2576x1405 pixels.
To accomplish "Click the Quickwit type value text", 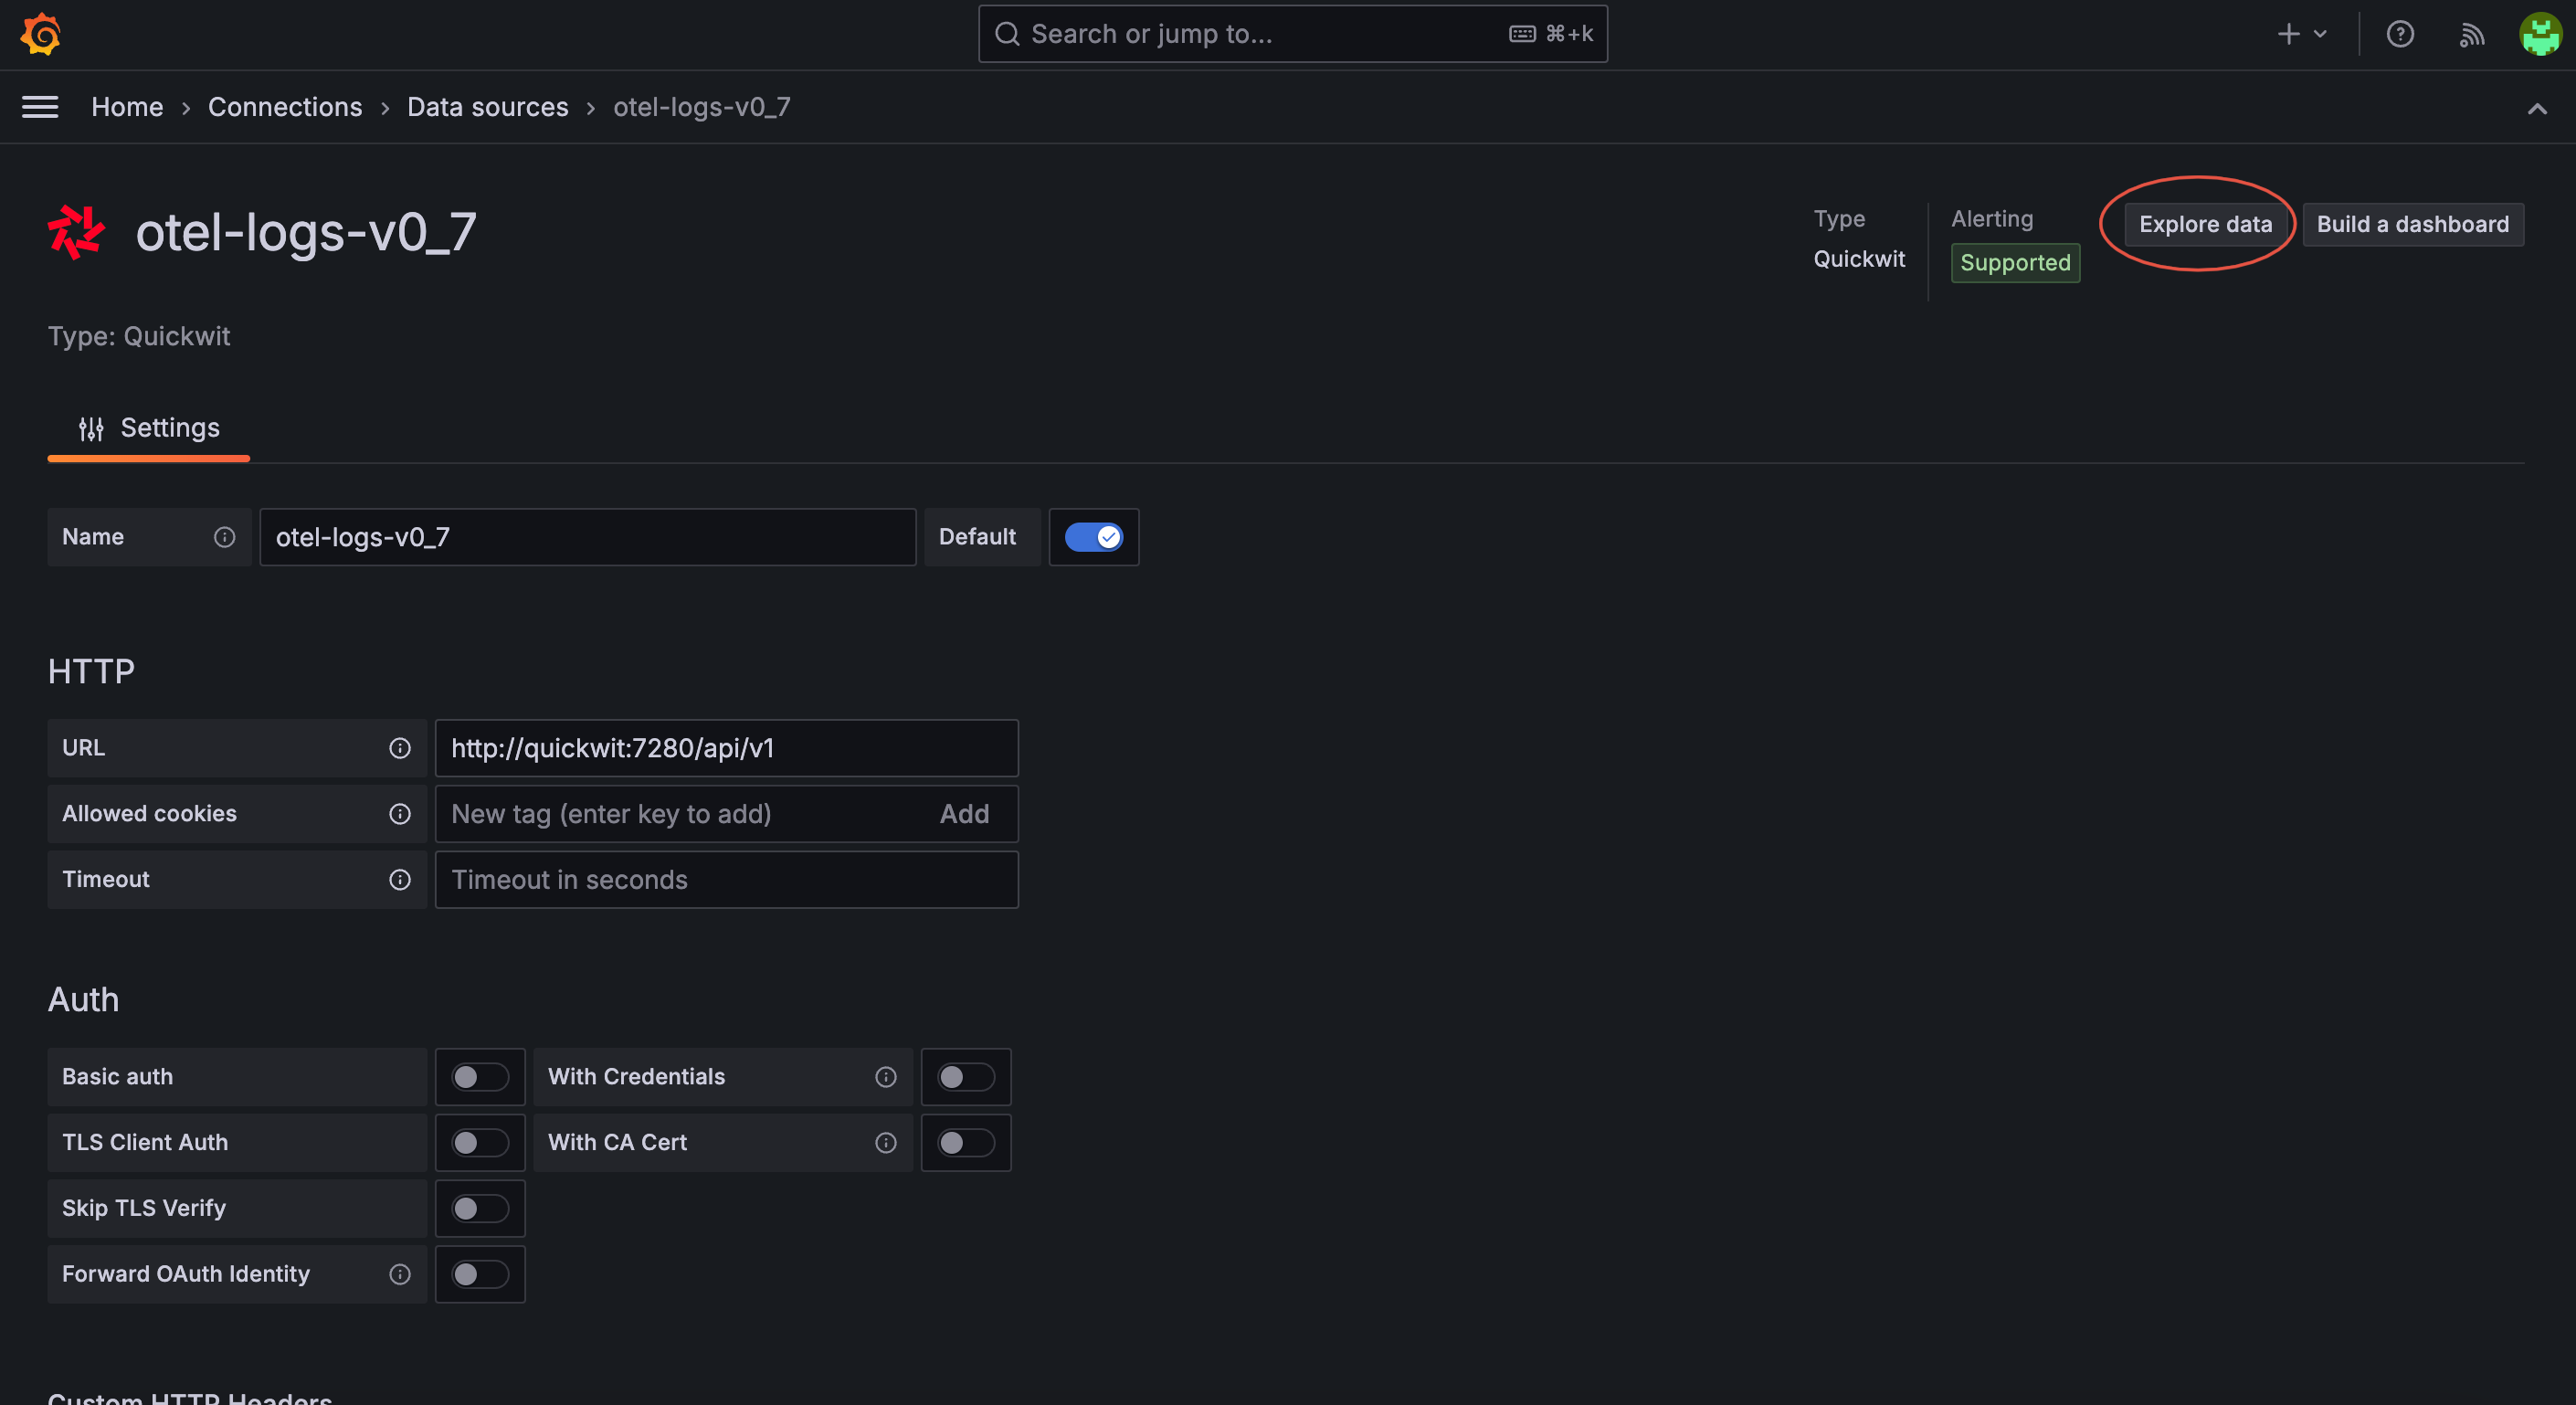I will (x=1859, y=259).
